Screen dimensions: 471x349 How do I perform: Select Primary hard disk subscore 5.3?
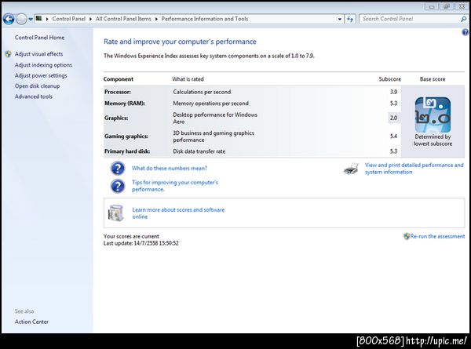tap(393, 151)
